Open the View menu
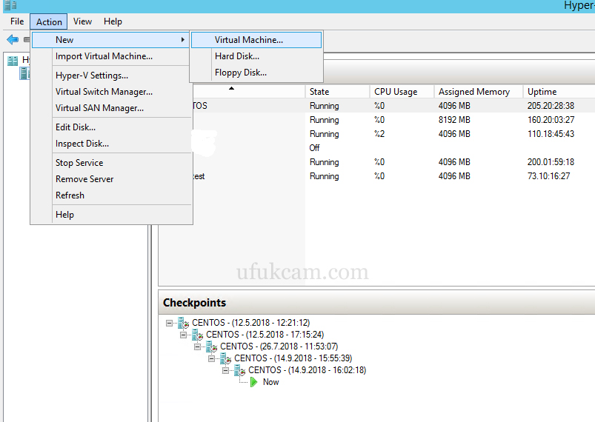The width and height of the screenshot is (595, 422). pyautogui.click(x=82, y=21)
